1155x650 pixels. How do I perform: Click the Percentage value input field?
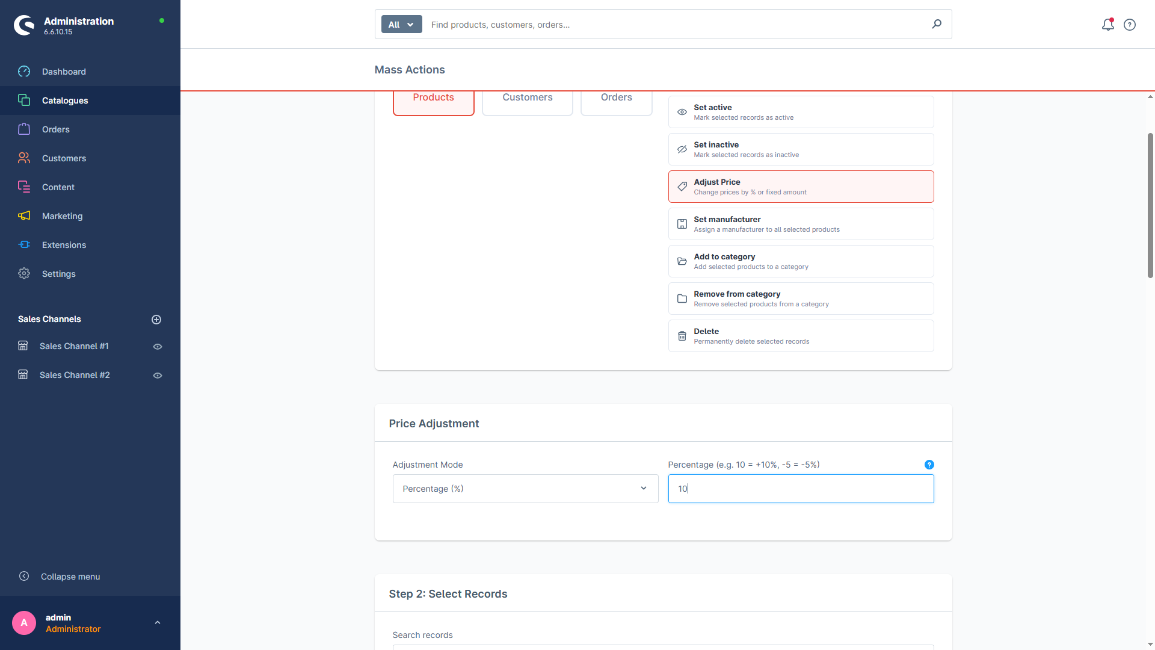coord(801,489)
